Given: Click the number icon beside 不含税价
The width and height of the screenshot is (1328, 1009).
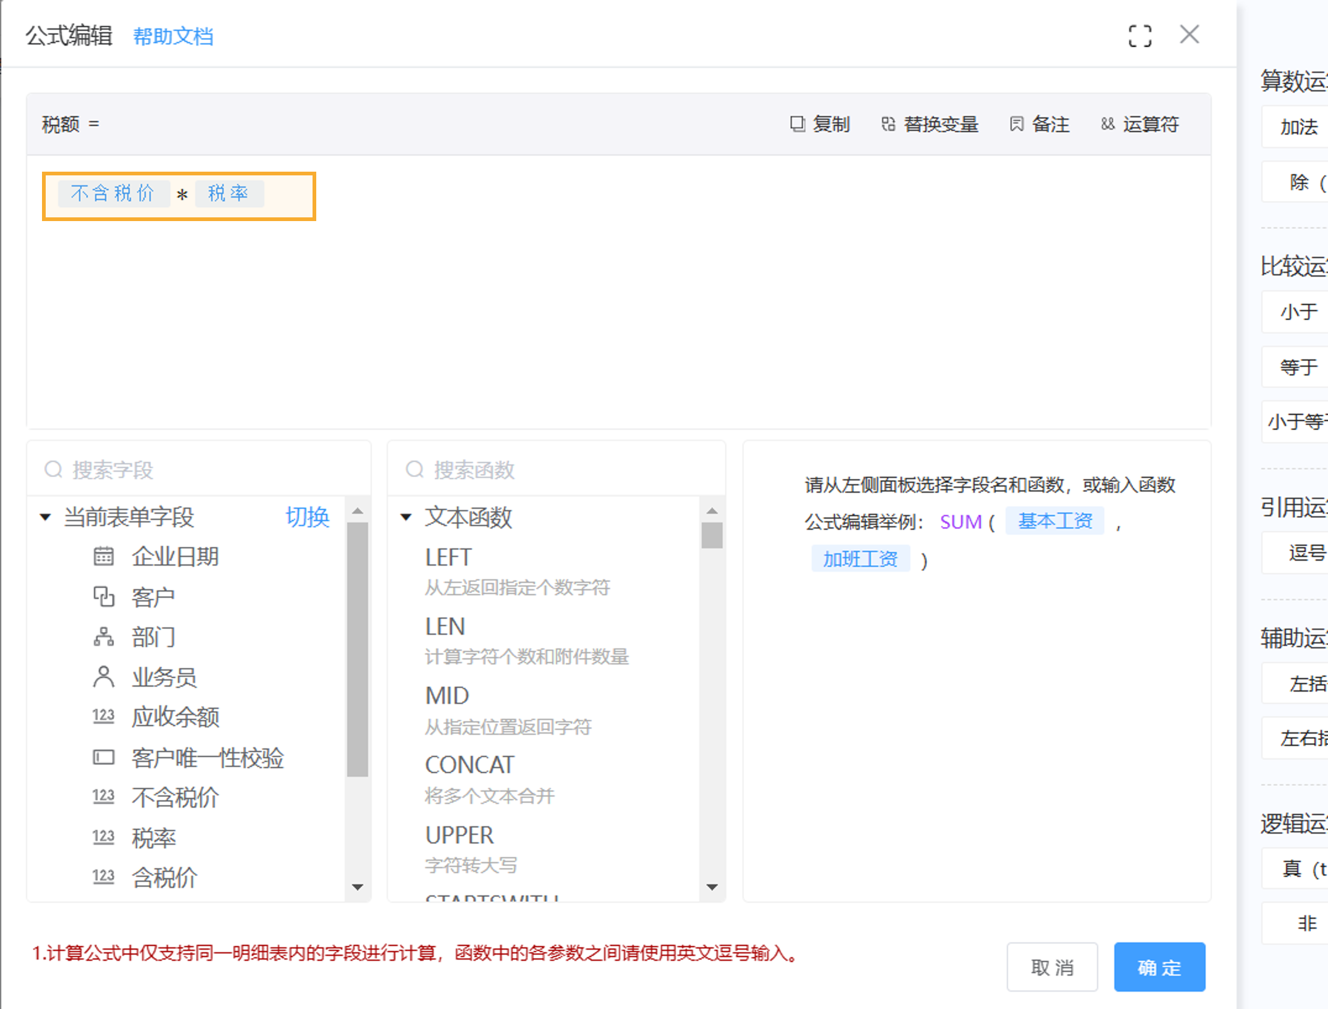Looking at the screenshot, I should click(x=104, y=797).
